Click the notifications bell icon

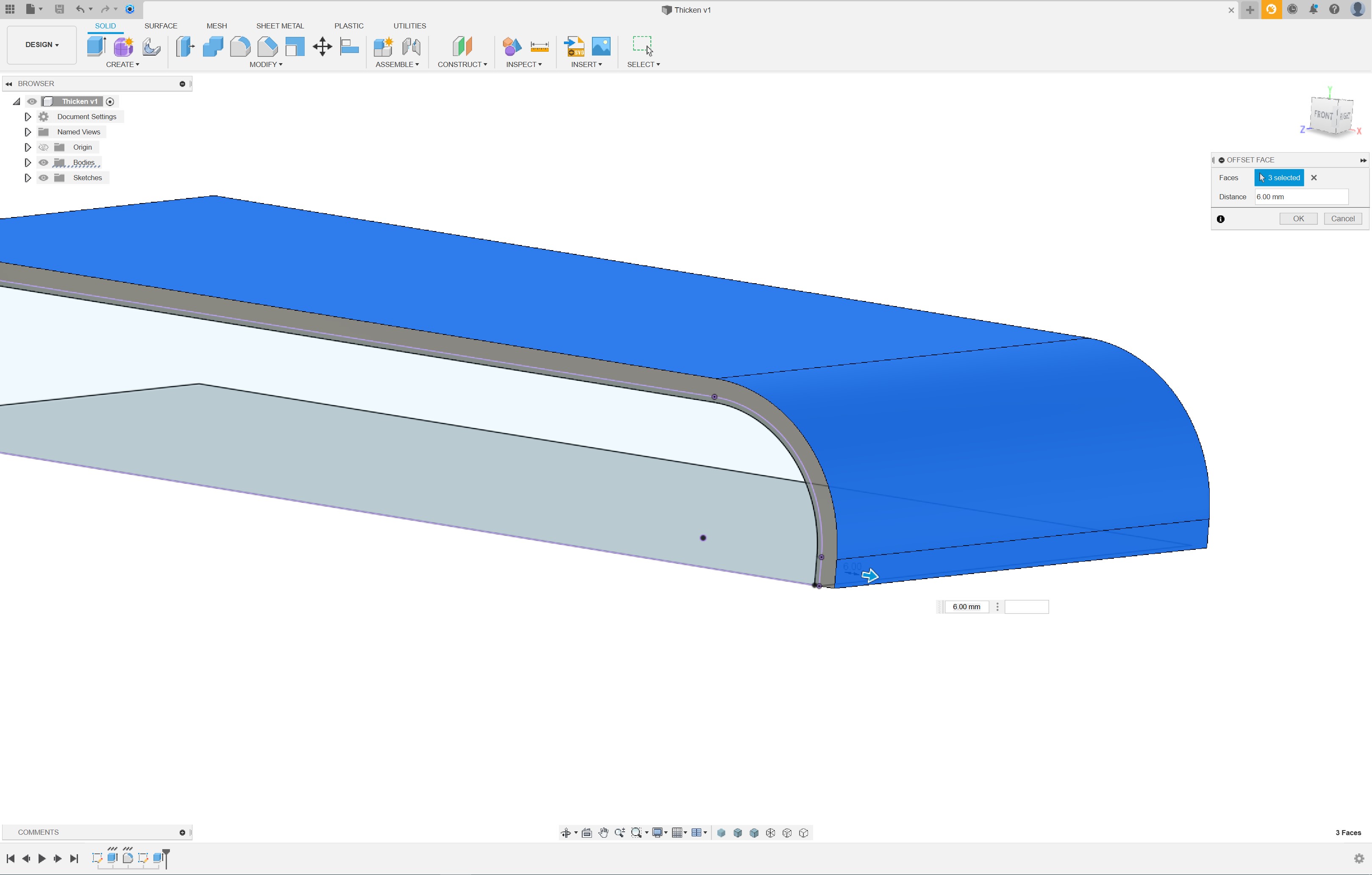1313,9
